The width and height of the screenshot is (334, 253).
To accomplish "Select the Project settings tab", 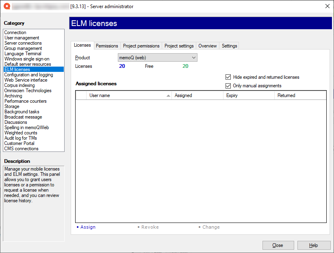I will (179, 45).
